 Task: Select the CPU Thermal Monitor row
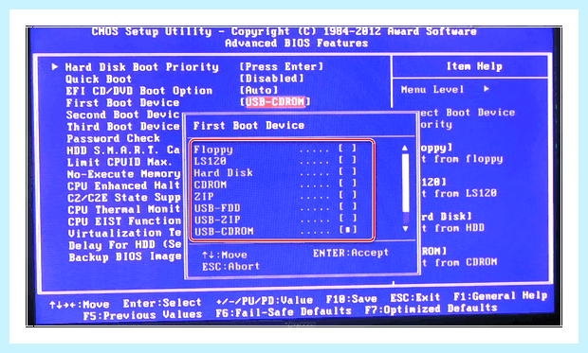[x=124, y=210]
